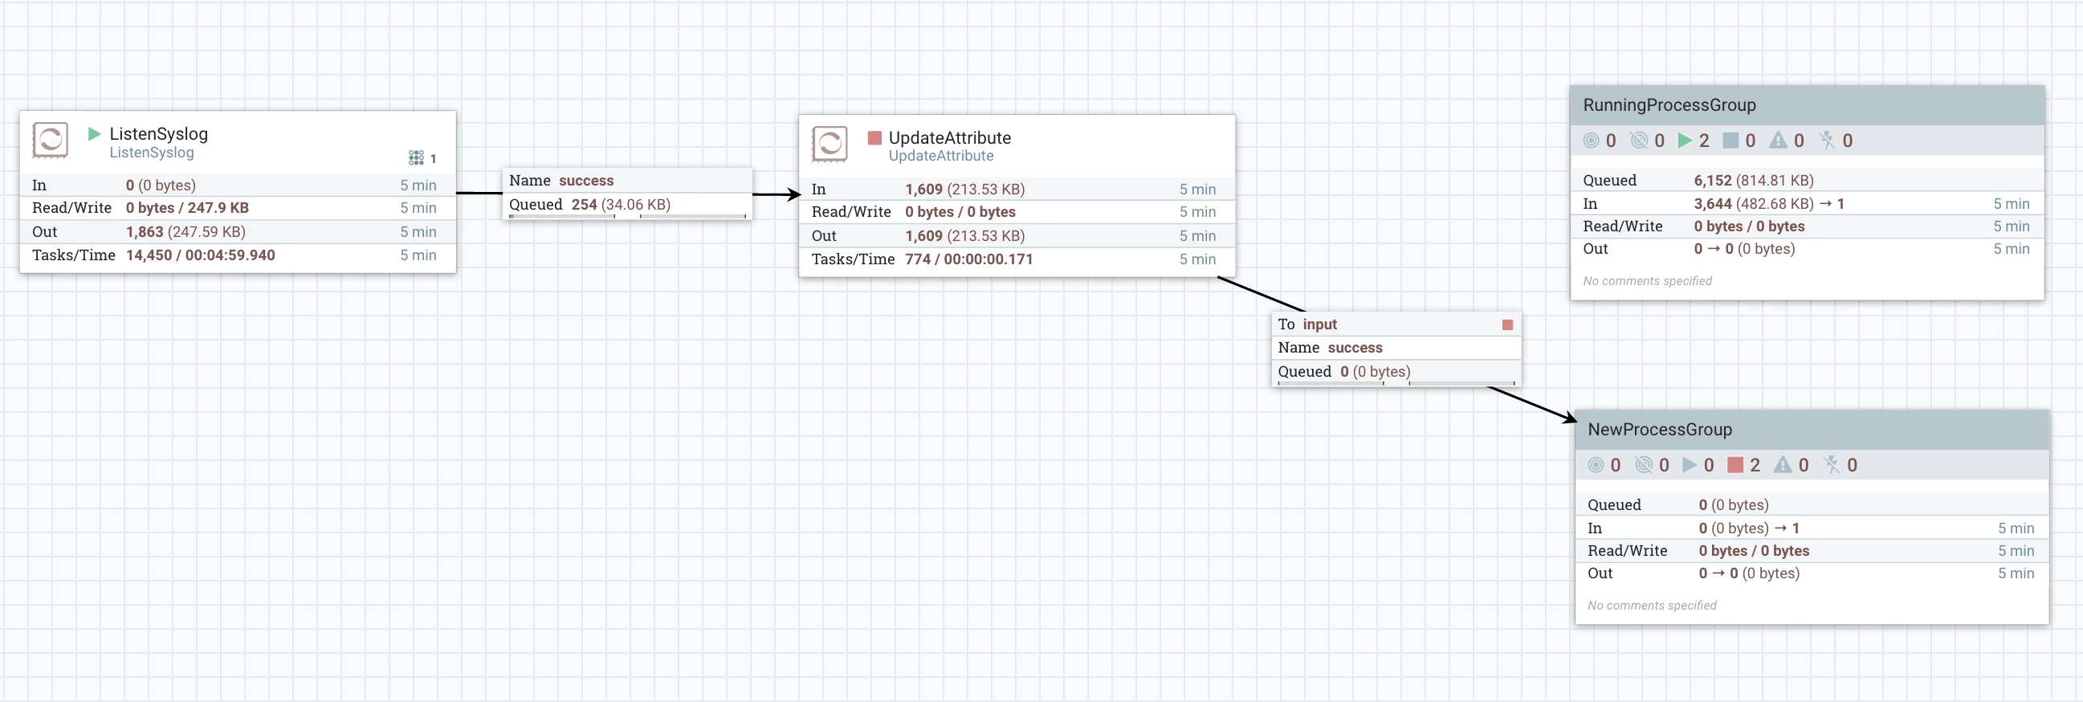Click the stopped components icon in NewProcessGroup
This screenshot has height=702, width=2083.
point(1735,465)
